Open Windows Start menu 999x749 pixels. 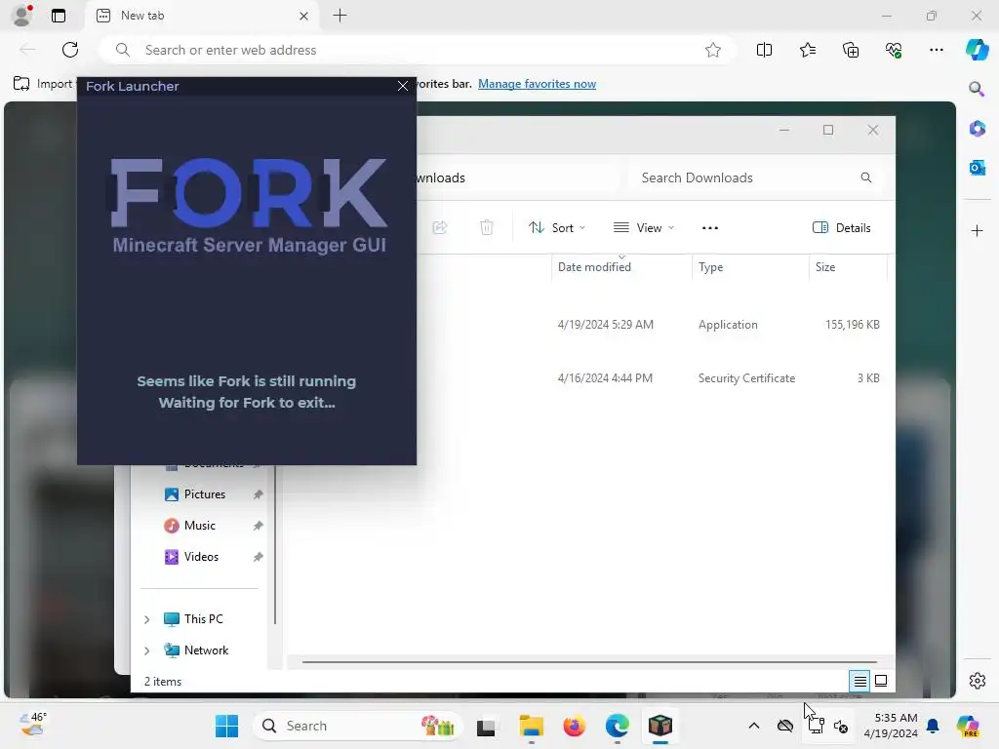226,726
